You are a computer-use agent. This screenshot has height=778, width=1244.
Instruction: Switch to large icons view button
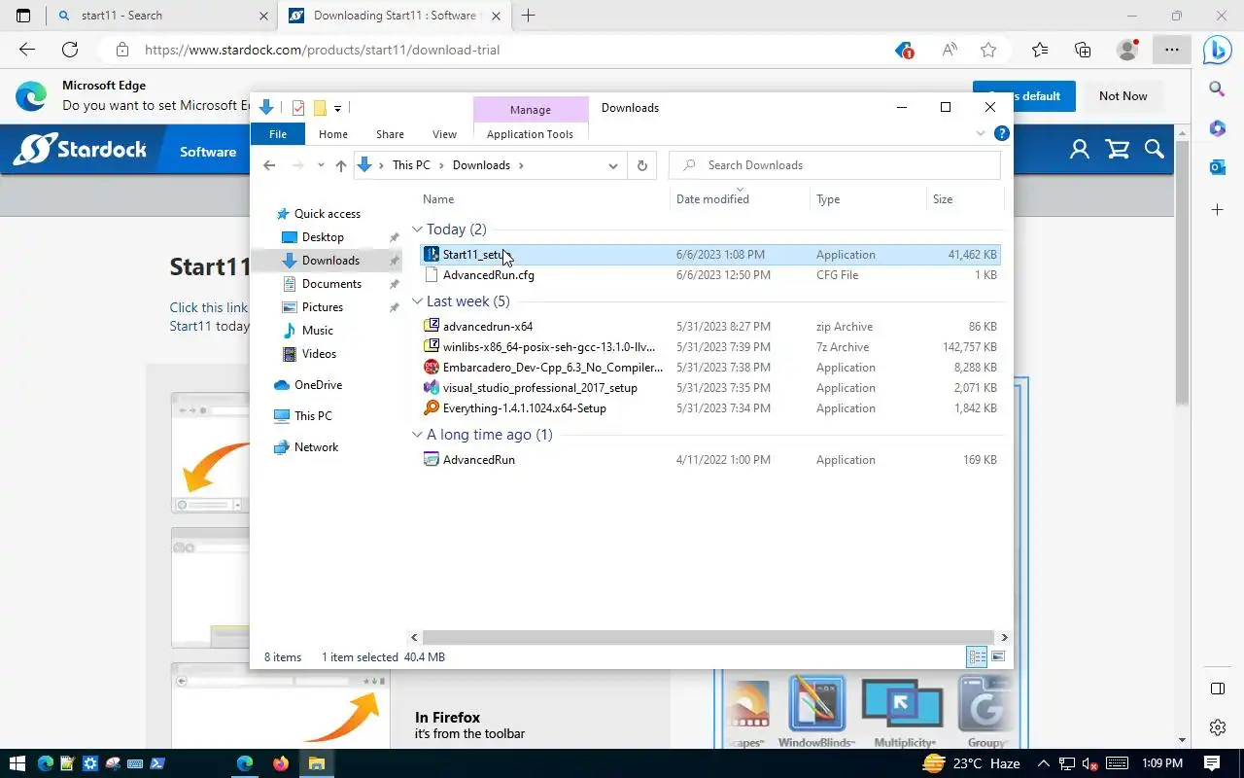tap(998, 657)
